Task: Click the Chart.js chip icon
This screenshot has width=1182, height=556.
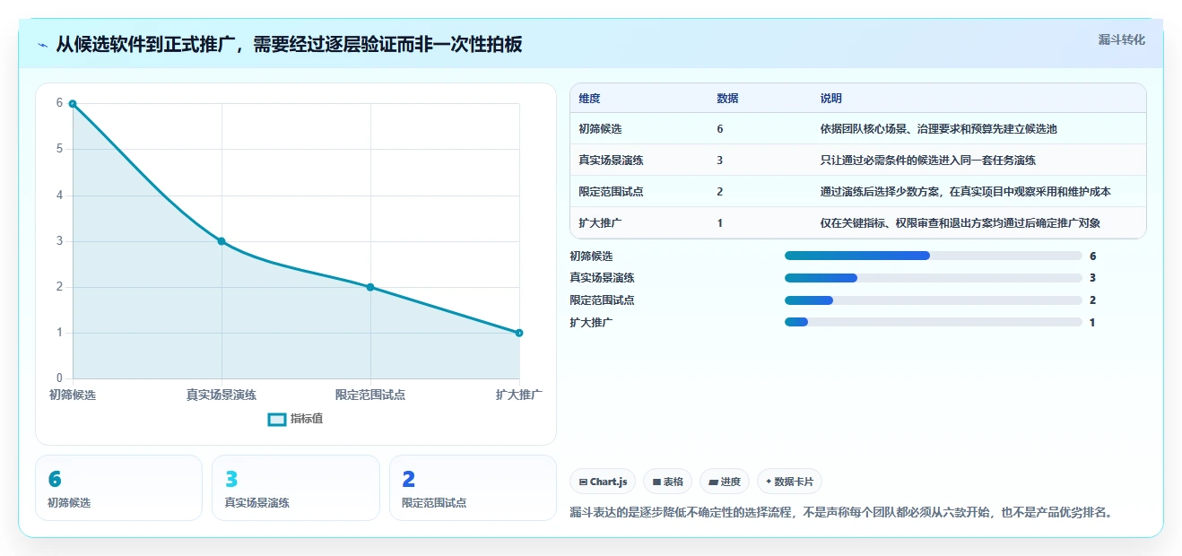Action: click(583, 482)
